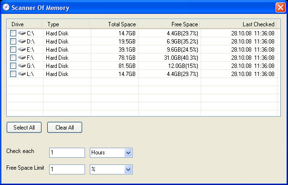Click Hard Disk type in F:\ row

57,58
